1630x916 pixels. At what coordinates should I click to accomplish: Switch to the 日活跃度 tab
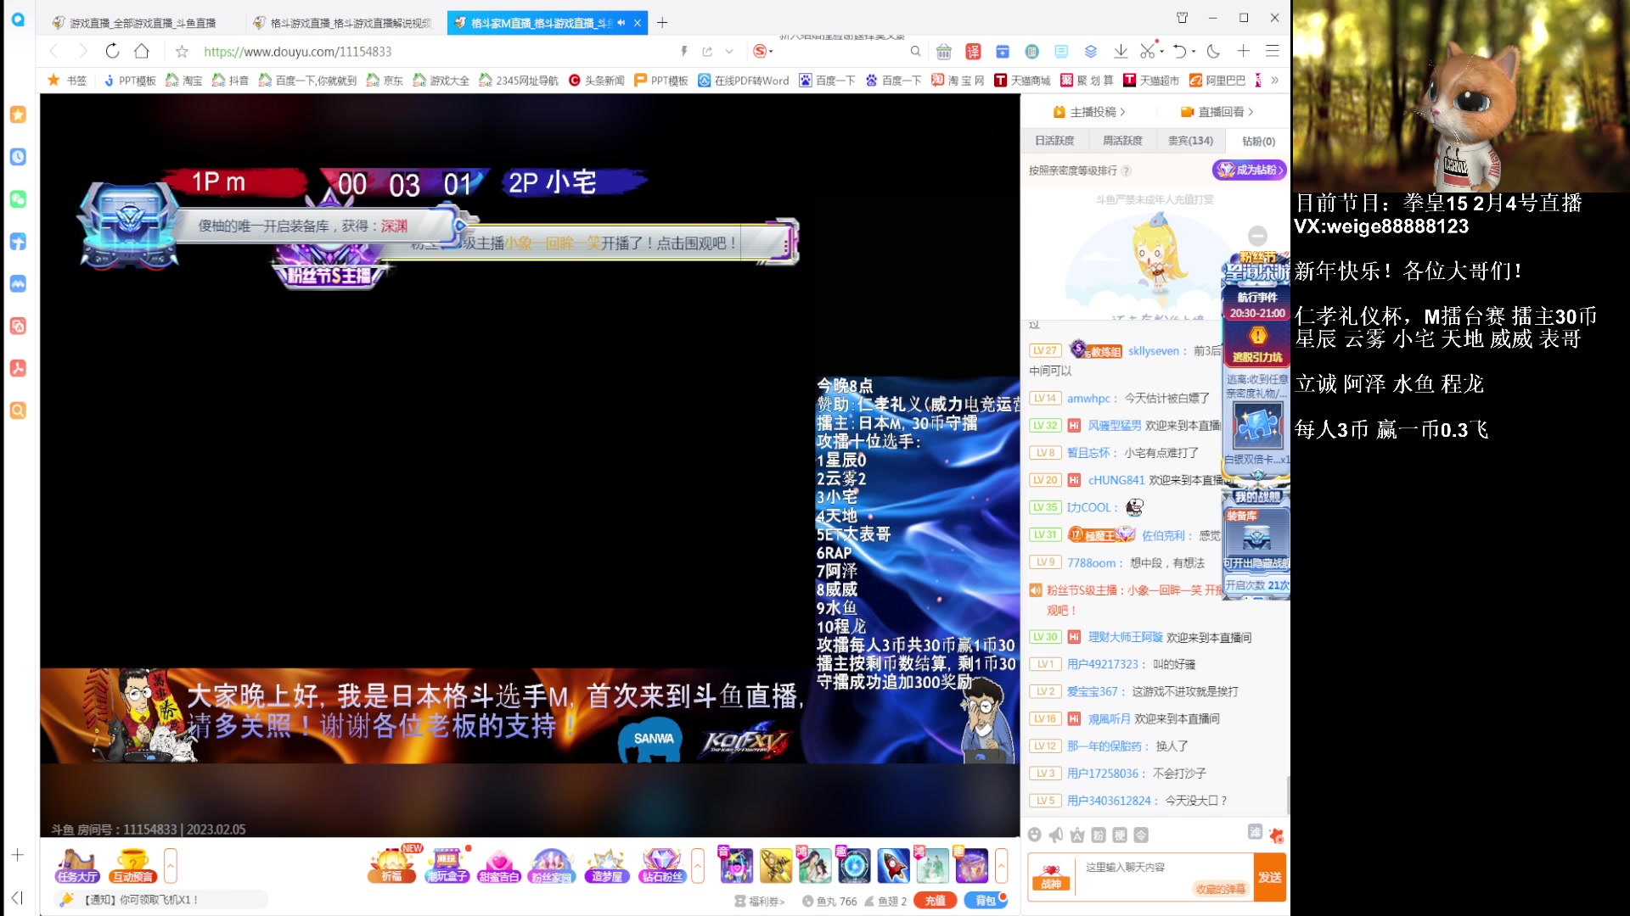click(1054, 141)
